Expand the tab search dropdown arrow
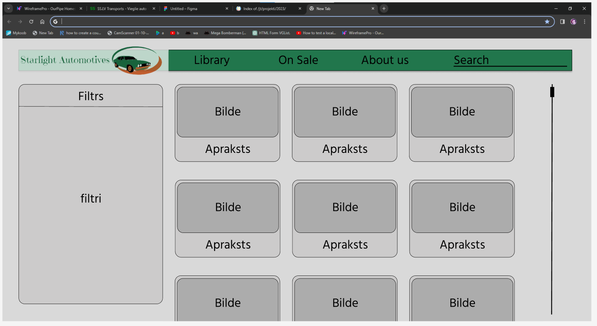 (x=8, y=8)
